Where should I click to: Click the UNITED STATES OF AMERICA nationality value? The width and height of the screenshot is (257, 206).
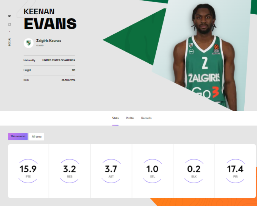(59, 60)
